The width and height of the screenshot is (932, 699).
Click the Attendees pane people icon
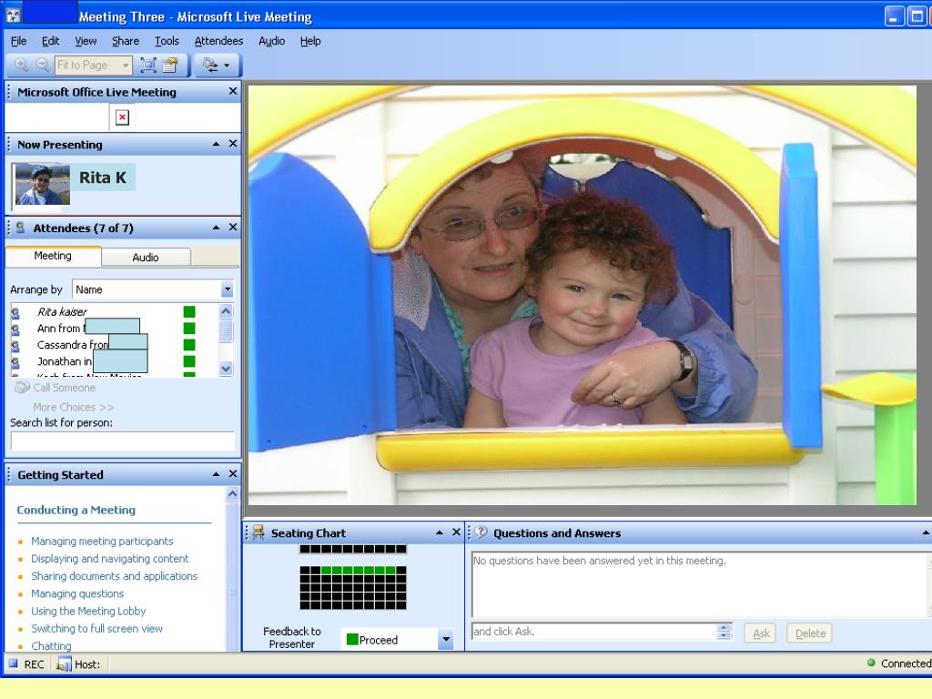[x=20, y=228]
